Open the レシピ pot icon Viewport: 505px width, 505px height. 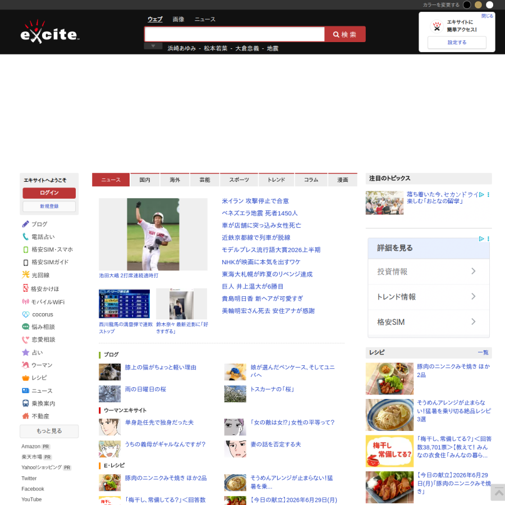click(25, 378)
